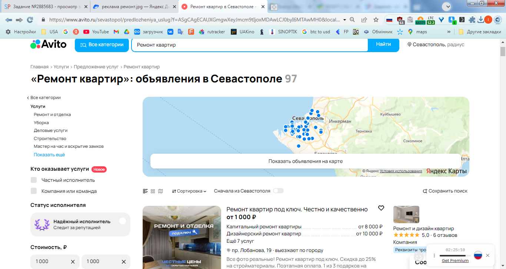Viewport: 506px width, 269px height.
Task: Open the VK bookmark icon
Action: 170,32
